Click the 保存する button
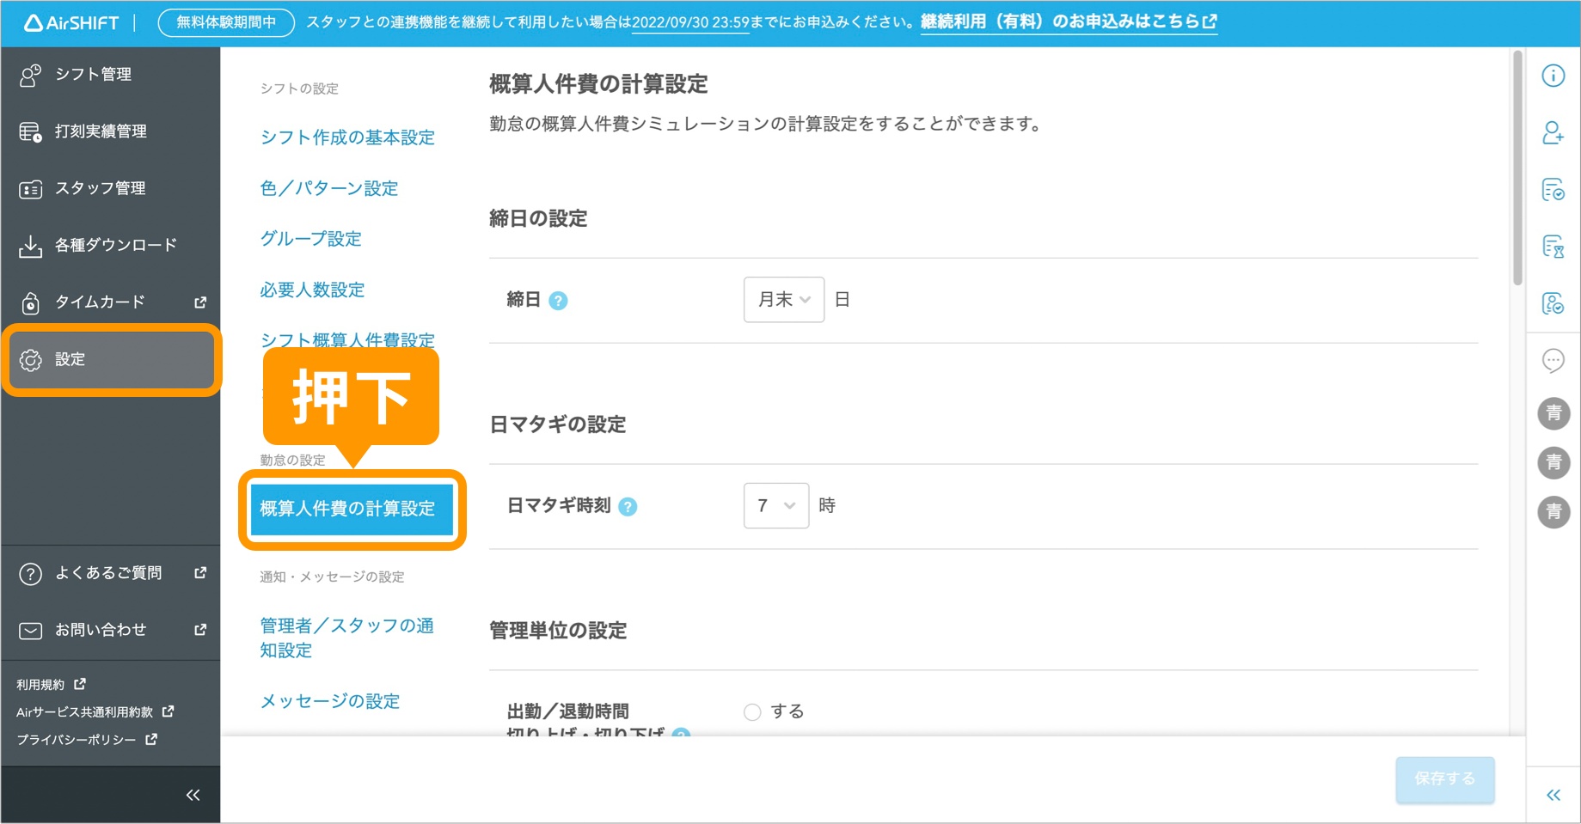 [x=1444, y=779]
